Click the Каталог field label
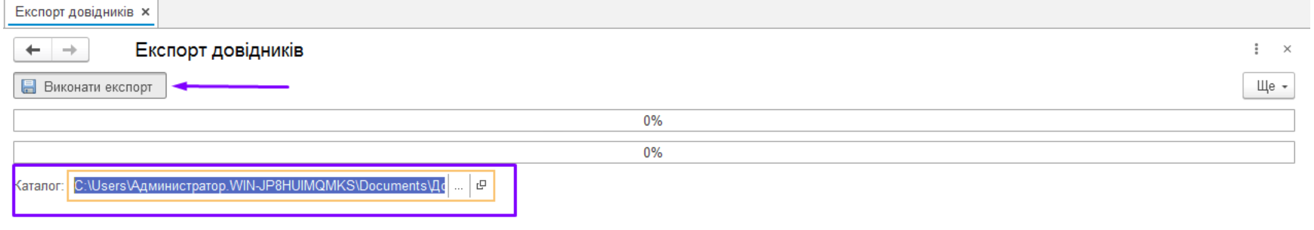1314x230 pixels. 38,185
